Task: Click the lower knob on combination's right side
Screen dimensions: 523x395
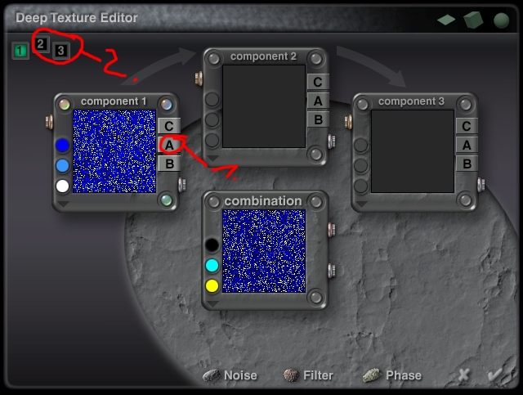Action: point(332,271)
